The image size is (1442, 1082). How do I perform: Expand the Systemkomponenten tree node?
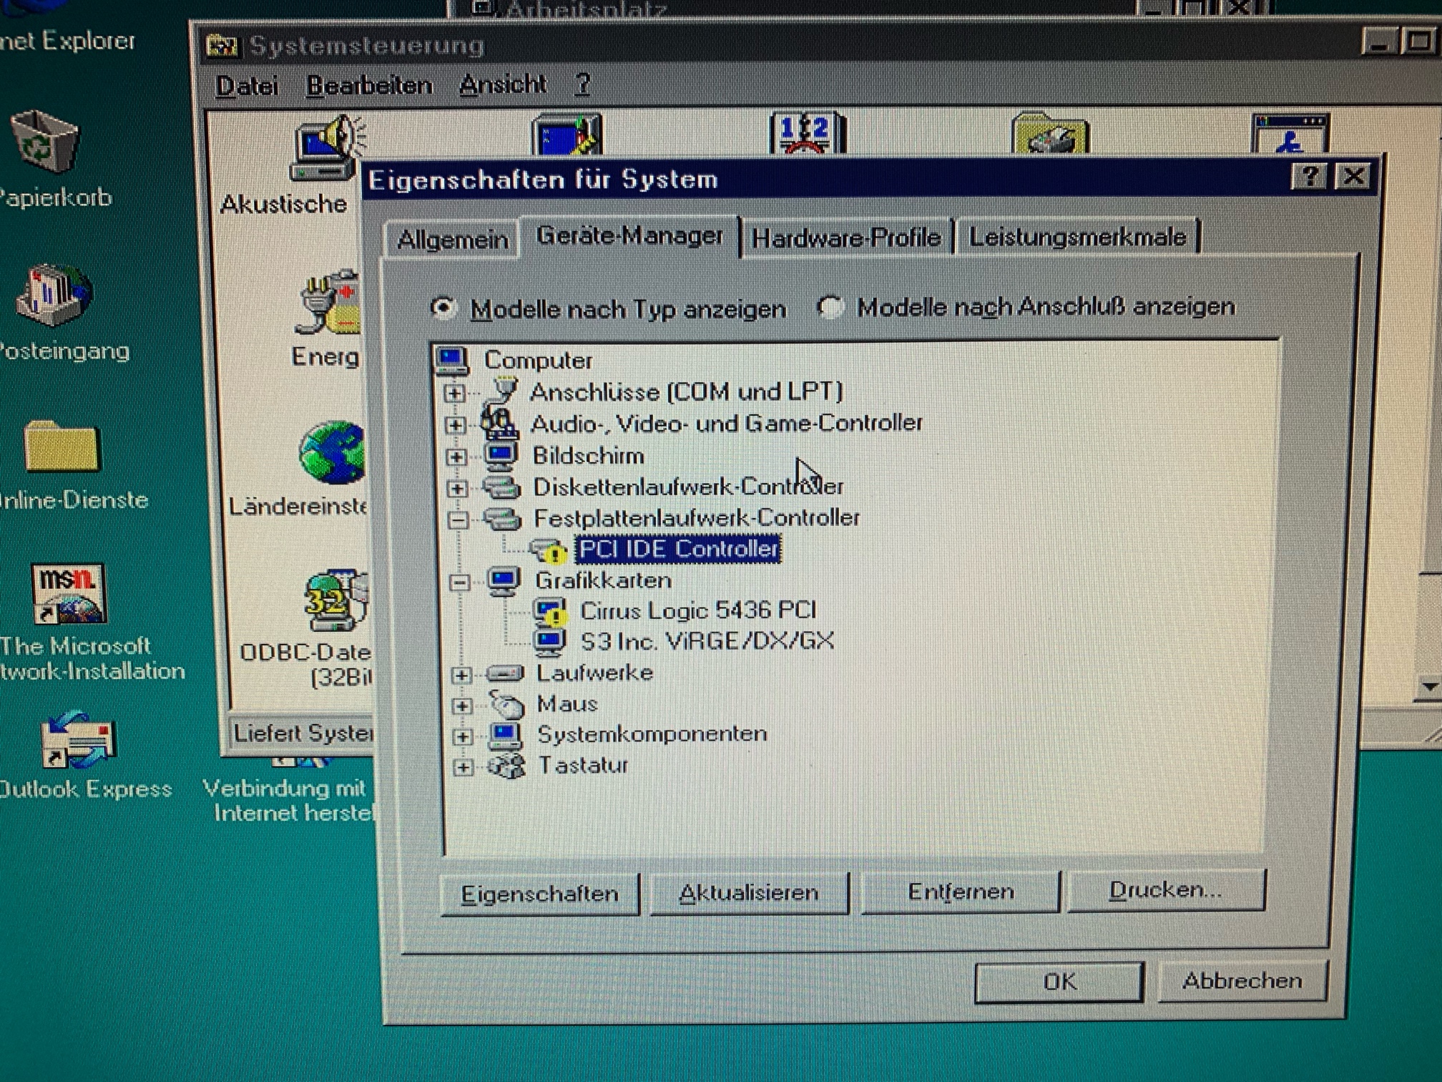point(463,736)
